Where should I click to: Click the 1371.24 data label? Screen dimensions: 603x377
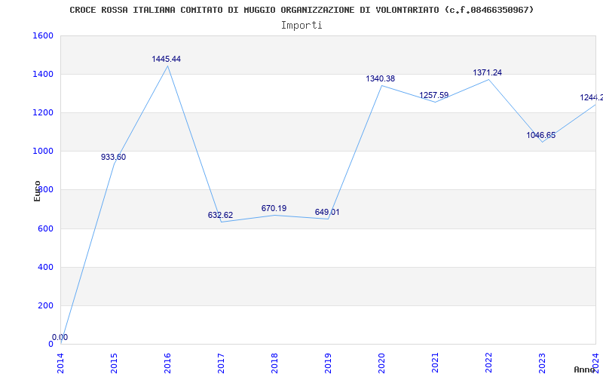[x=487, y=72]
